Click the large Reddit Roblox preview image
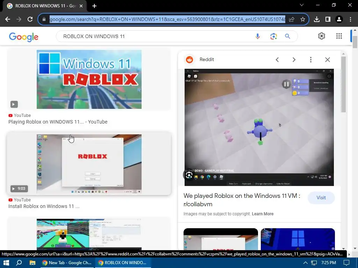The width and height of the screenshot is (358, 268). 259,127
